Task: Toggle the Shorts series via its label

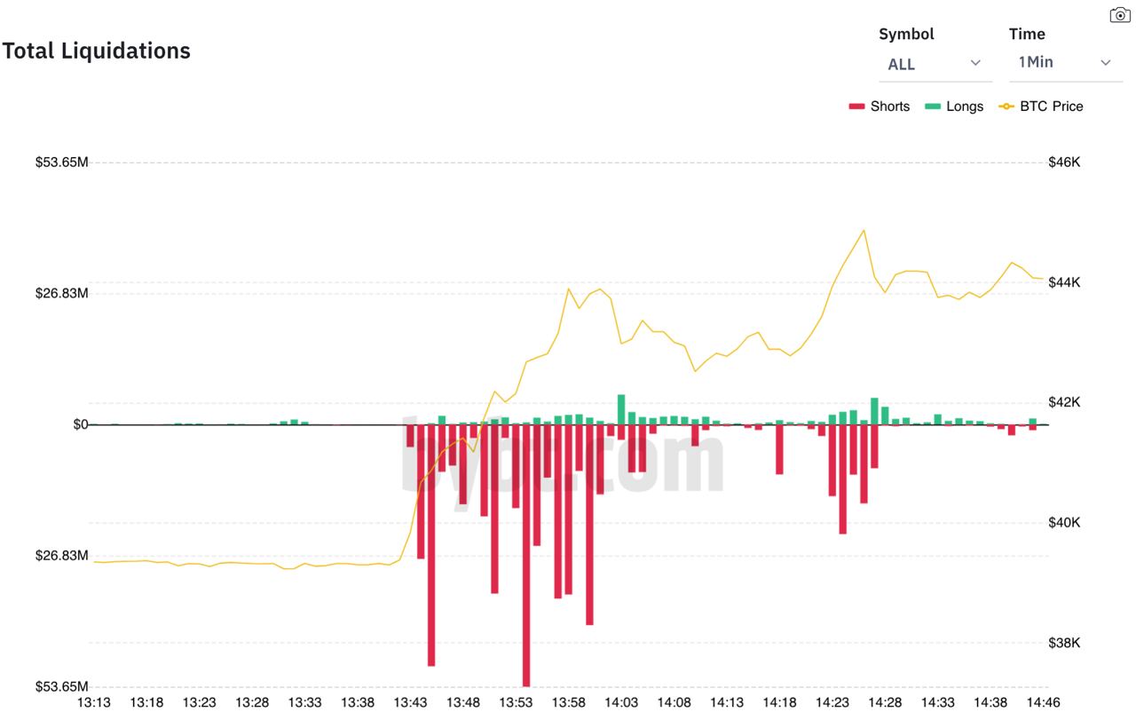Action: [x=890, y=107]
